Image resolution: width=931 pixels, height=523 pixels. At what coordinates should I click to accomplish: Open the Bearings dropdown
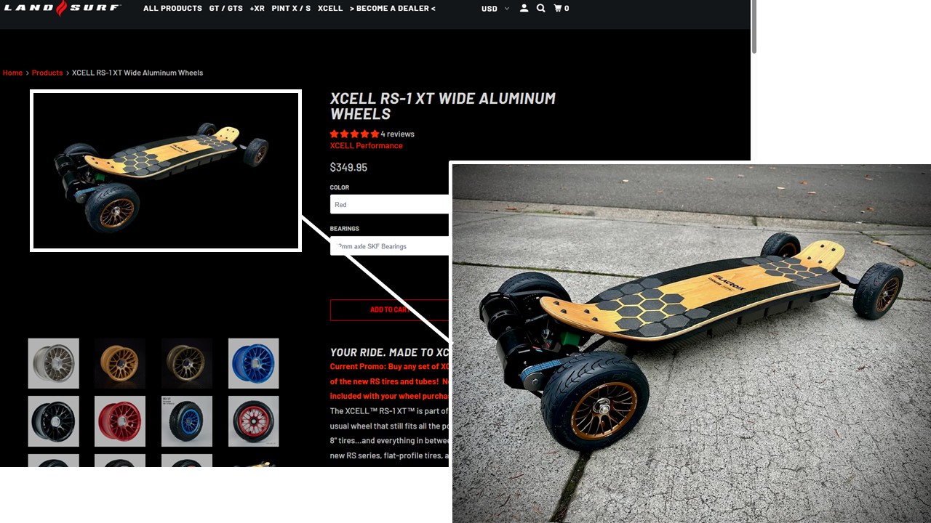point(390,246)
